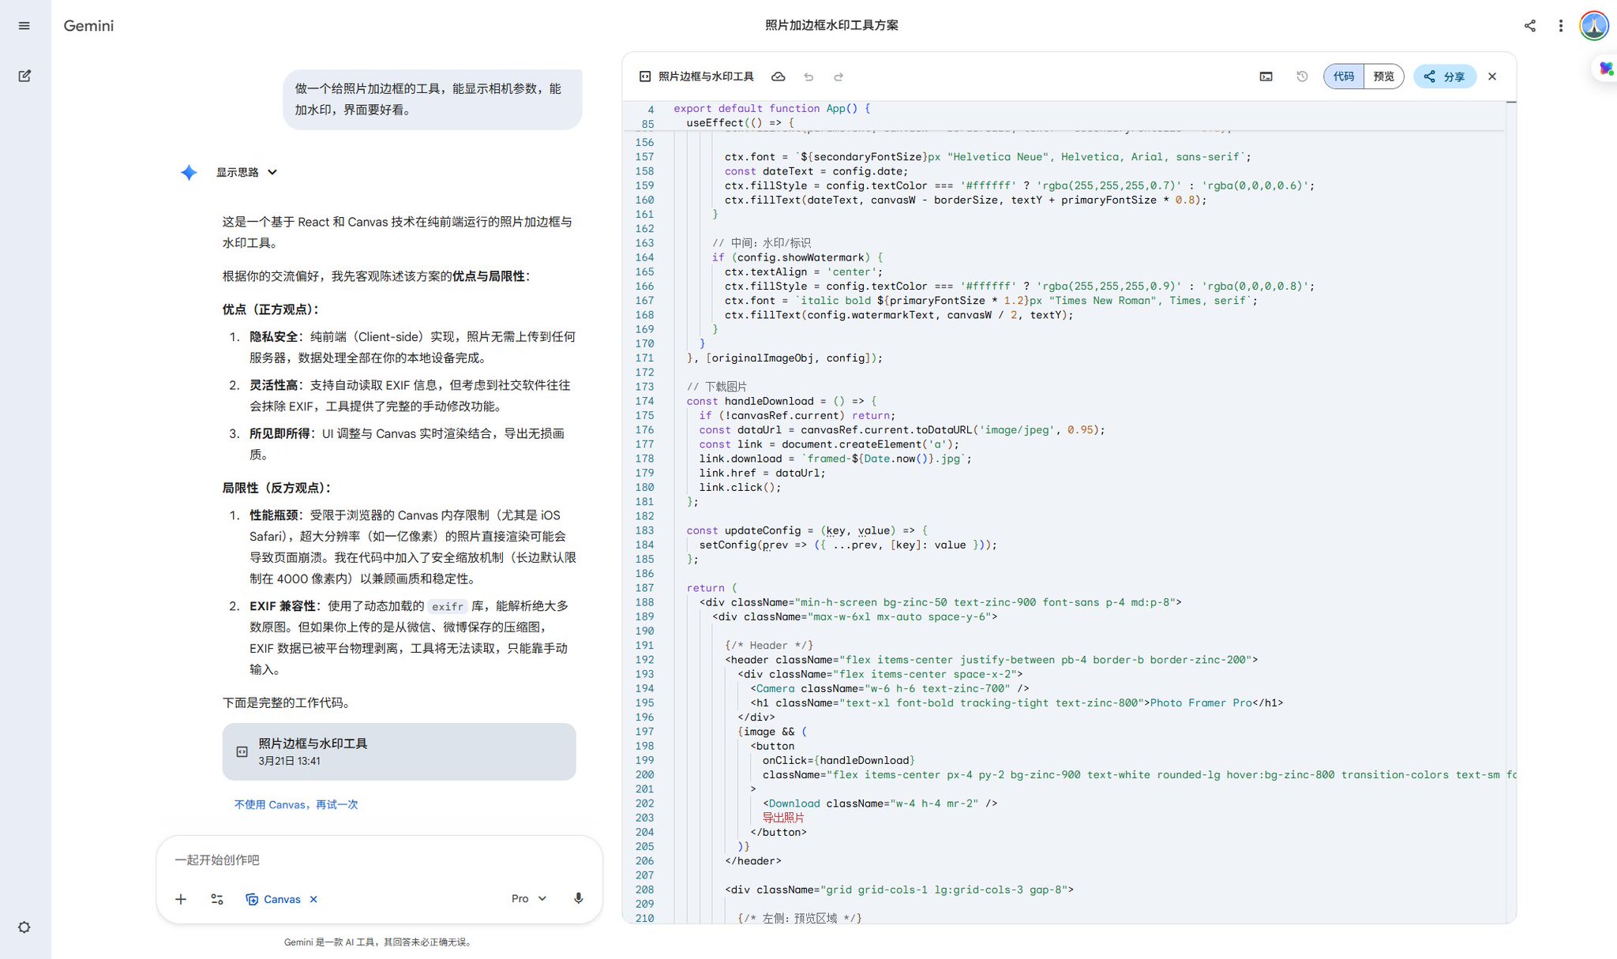This screenshot has height=959, width=1617.
Task: Click the share icon in the top bar
Action: [1529, 26]
